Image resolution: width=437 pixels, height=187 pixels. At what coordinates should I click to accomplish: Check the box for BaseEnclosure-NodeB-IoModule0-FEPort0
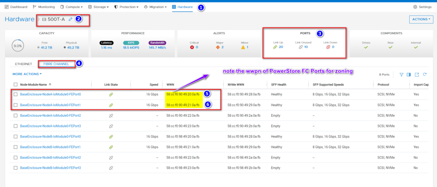tap(16, 137)
